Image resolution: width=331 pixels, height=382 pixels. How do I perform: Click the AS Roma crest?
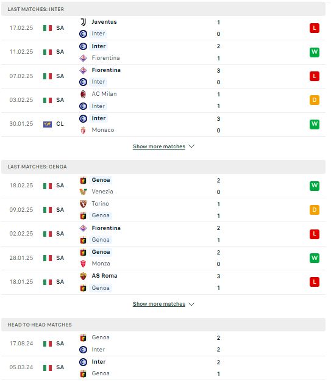click(83, 276)
